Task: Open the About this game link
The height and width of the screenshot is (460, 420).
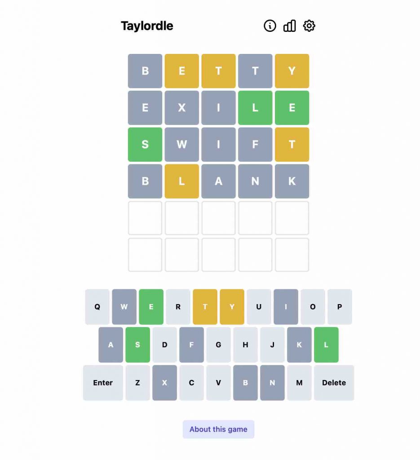Action: tap(218, 429)
